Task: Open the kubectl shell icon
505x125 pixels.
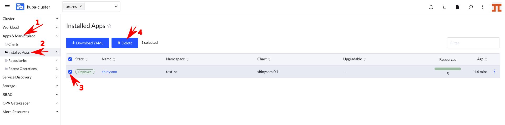Action: (444, 7)
